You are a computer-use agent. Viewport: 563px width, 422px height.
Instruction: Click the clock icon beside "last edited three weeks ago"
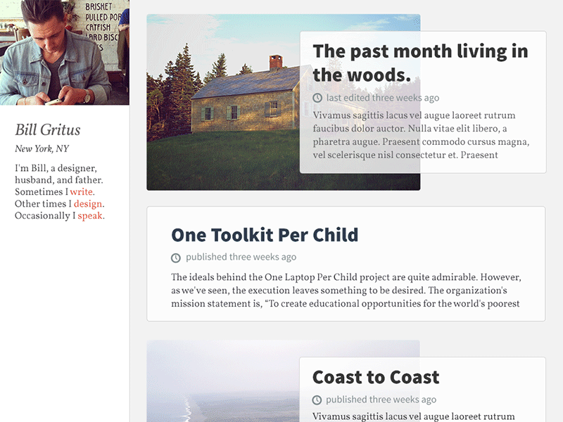[318, 98]
